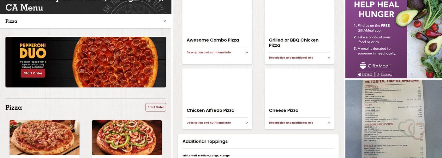Image resolution: width=442 pixels, height=158 pixels.
Task: Click the Additional Toppings section heading
Action: click(205, 142)
